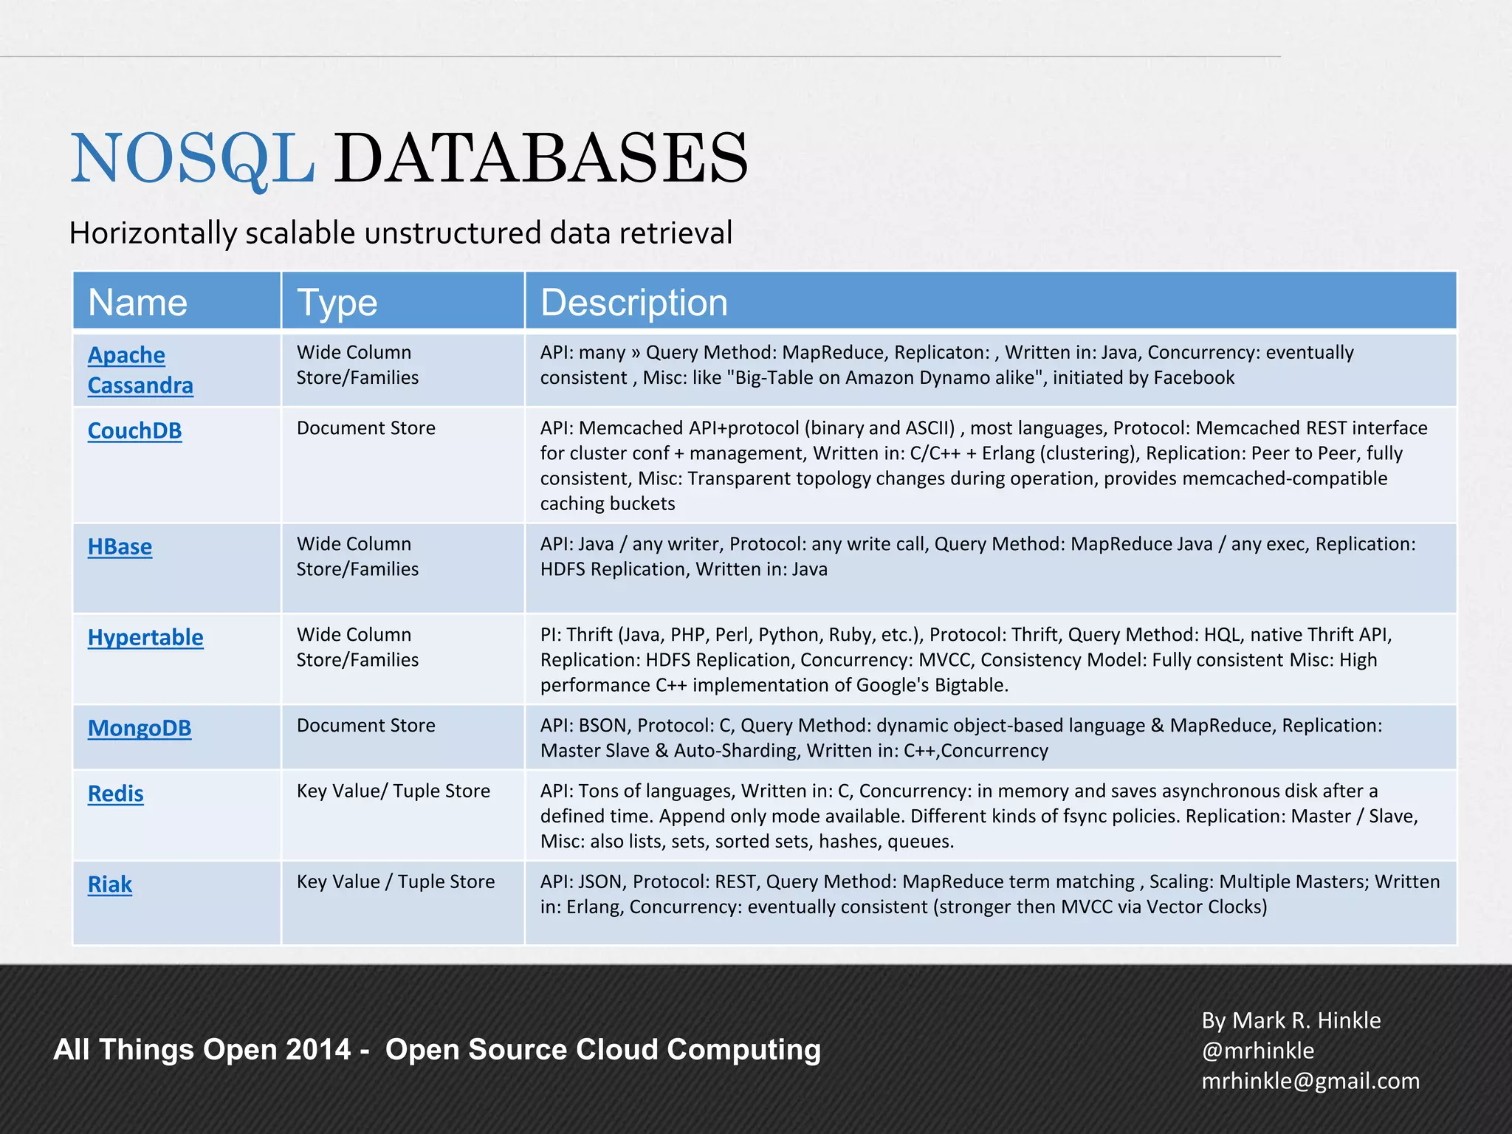The width and height of the screenshot is (1512, 1134).
Task: Follow the CouchDB hyperlink
Action: pos(134,430)
